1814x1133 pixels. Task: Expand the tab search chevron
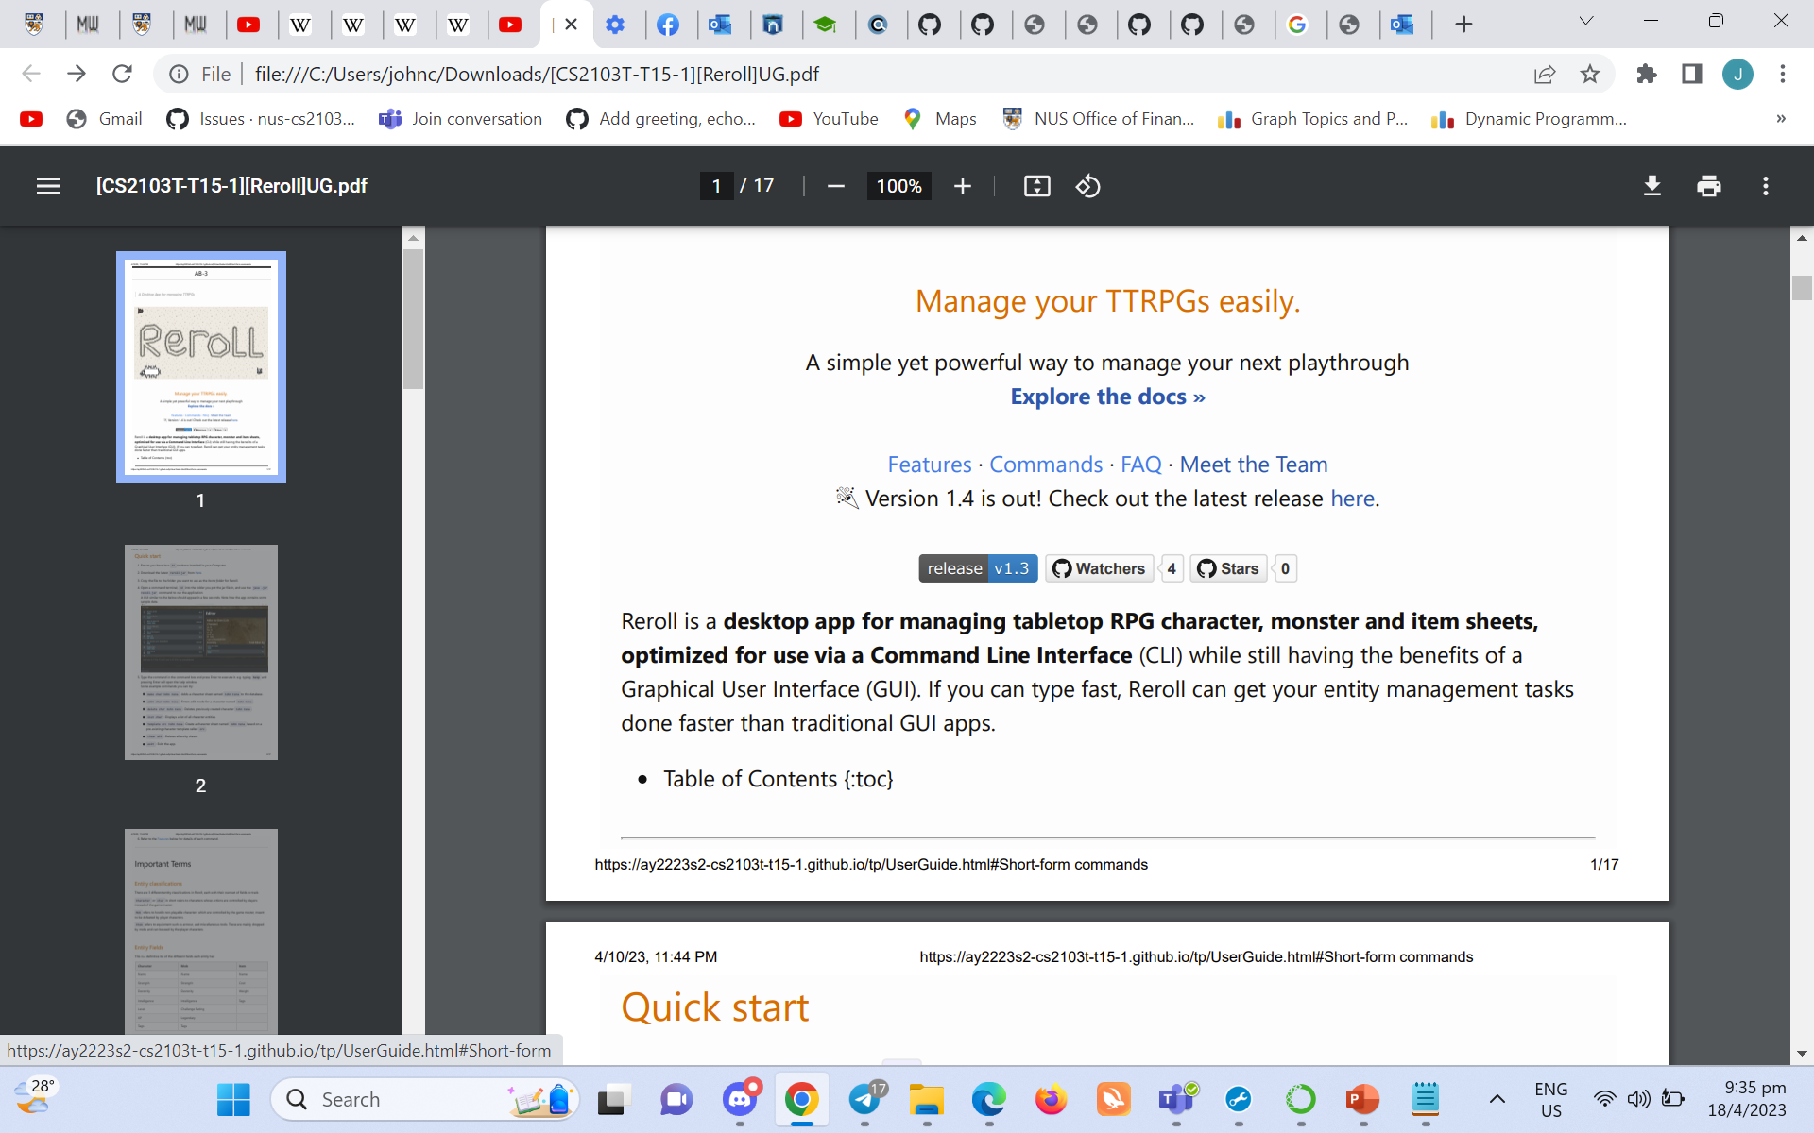(1586, 22)
